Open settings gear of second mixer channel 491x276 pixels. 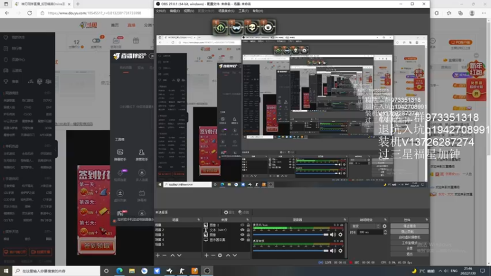[341, 250]
